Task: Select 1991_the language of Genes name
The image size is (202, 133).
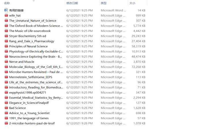Action: point(29,118)
